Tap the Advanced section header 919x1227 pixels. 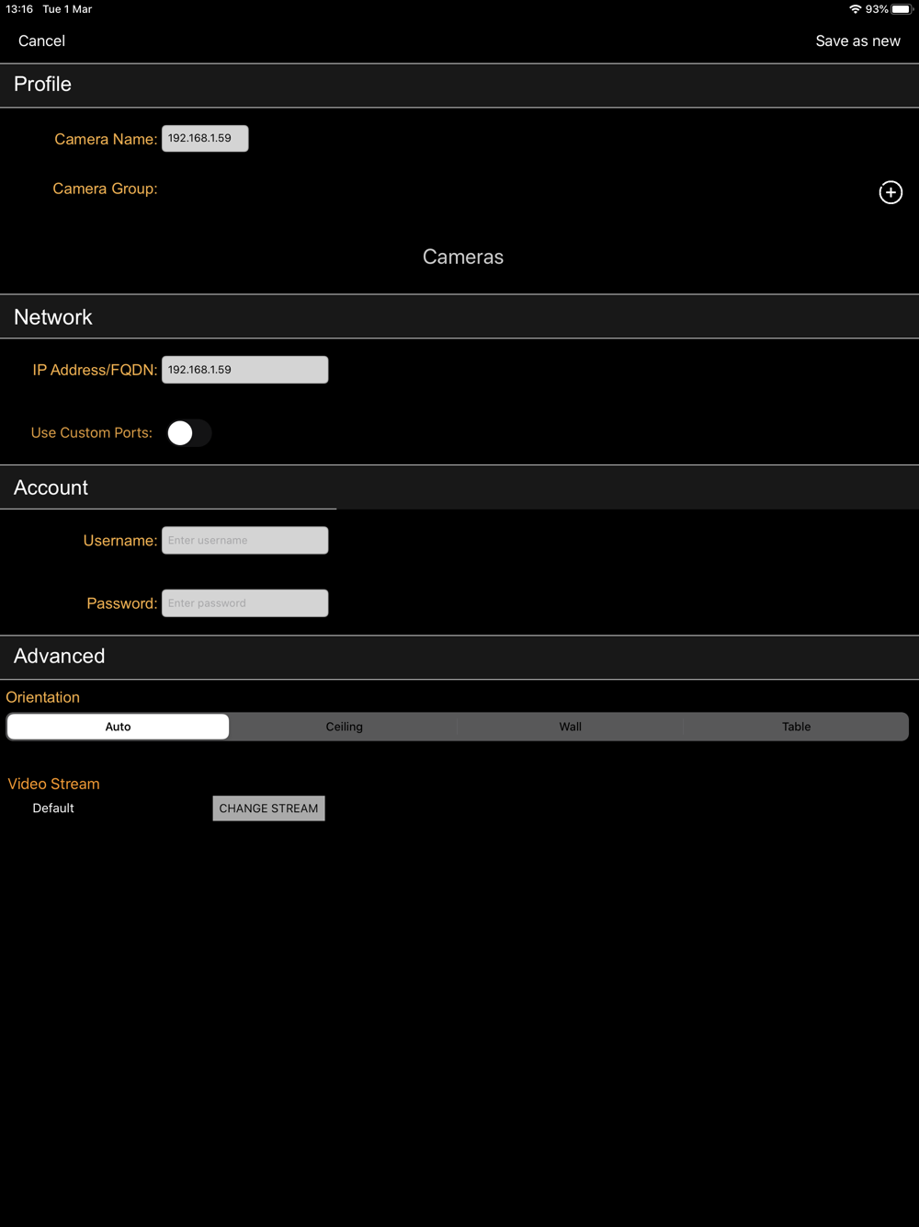click(x=459, y=657)
